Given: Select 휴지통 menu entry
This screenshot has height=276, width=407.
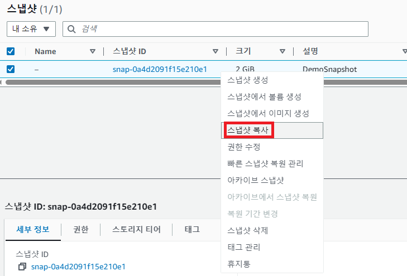Looking at the screenshot, I should 272,264.
